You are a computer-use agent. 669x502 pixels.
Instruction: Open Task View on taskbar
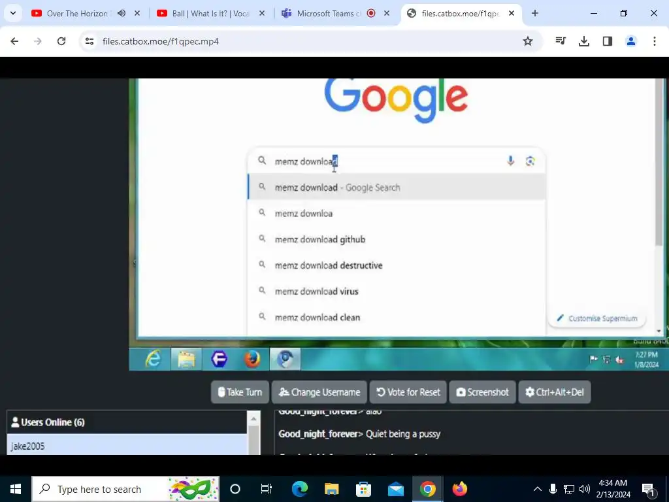tap(267, 489)
